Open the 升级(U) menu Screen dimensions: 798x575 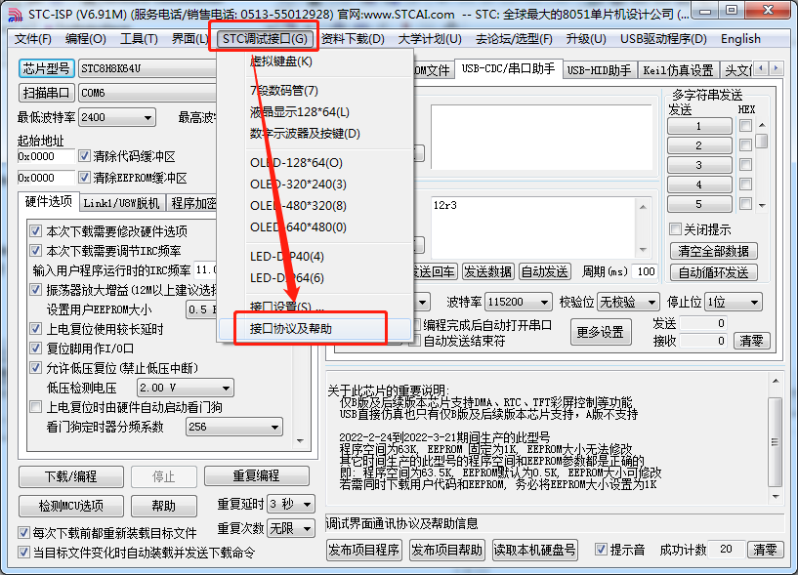click(x=586, y=39)
